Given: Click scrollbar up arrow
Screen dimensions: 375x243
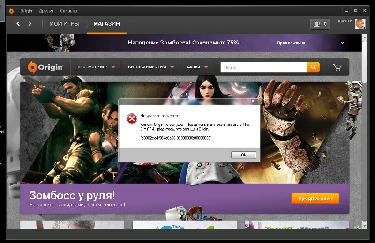Looking at the screenshot, I should 365,37.
